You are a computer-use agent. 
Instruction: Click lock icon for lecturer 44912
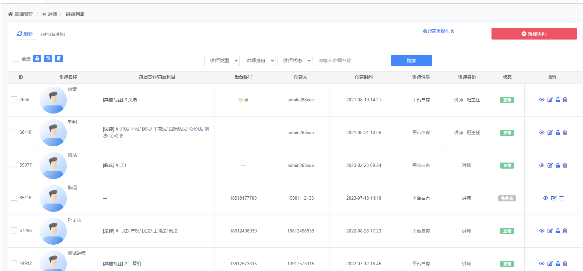click(x=558, y=264)
